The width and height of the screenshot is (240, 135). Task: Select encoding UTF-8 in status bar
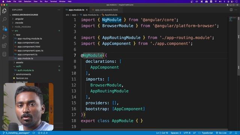point(187,133)
